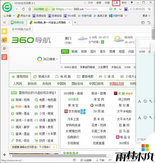Open the 工具 menu
The height and width of the screenshot is (163, 155).
[x=116, y=3]
